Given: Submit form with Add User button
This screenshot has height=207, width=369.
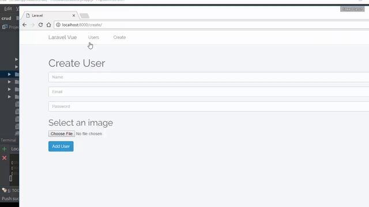Looking at the screenshot, I should coord(61,146).
